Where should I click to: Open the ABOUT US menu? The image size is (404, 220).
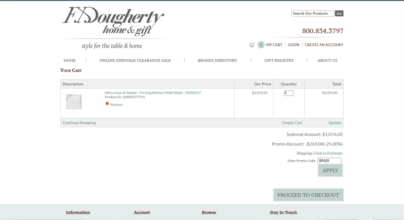[x=327, y=60]
